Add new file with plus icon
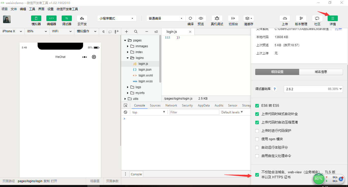This screenshot has width=348, height=187. point(126,32)
